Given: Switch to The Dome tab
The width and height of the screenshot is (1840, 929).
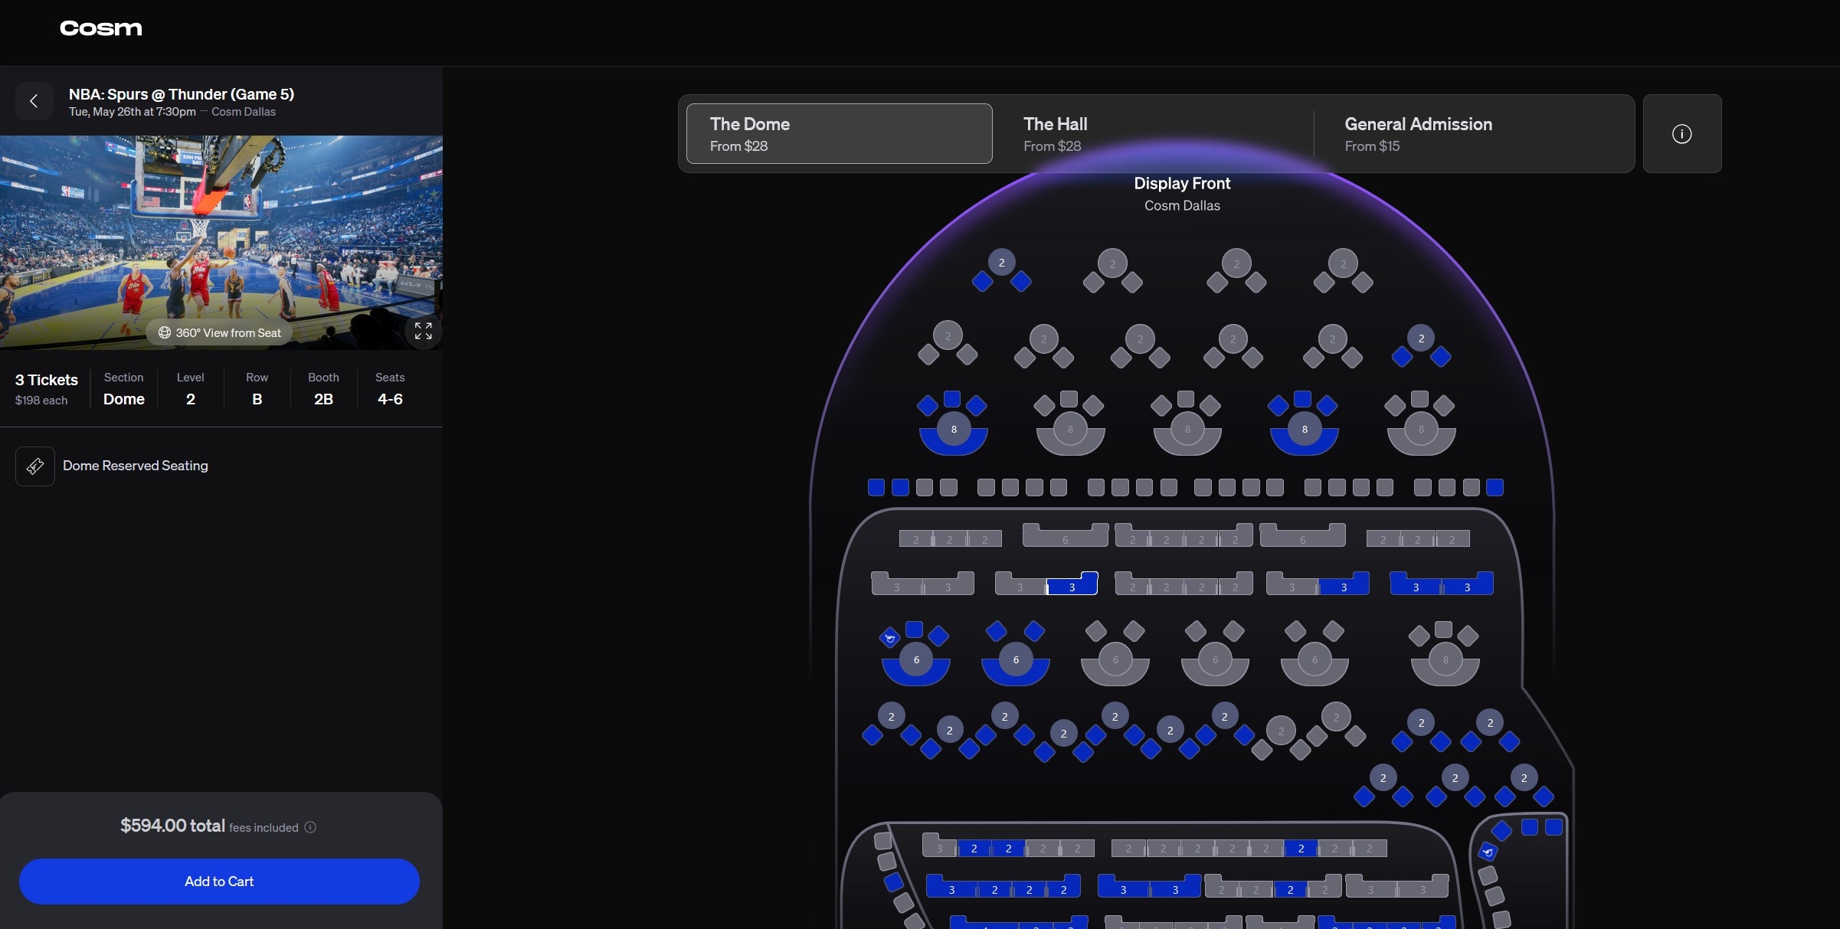Looking at the screenshot, I should [839, 134].
